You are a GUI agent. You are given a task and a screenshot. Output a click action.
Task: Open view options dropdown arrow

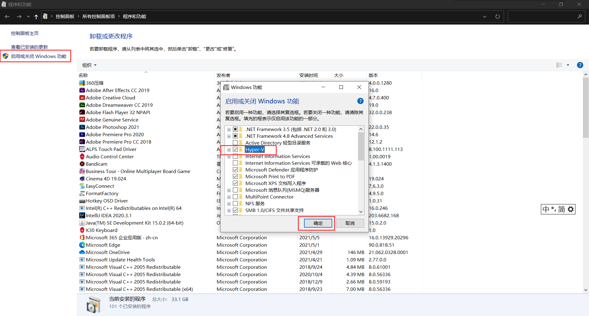point(568,65)
